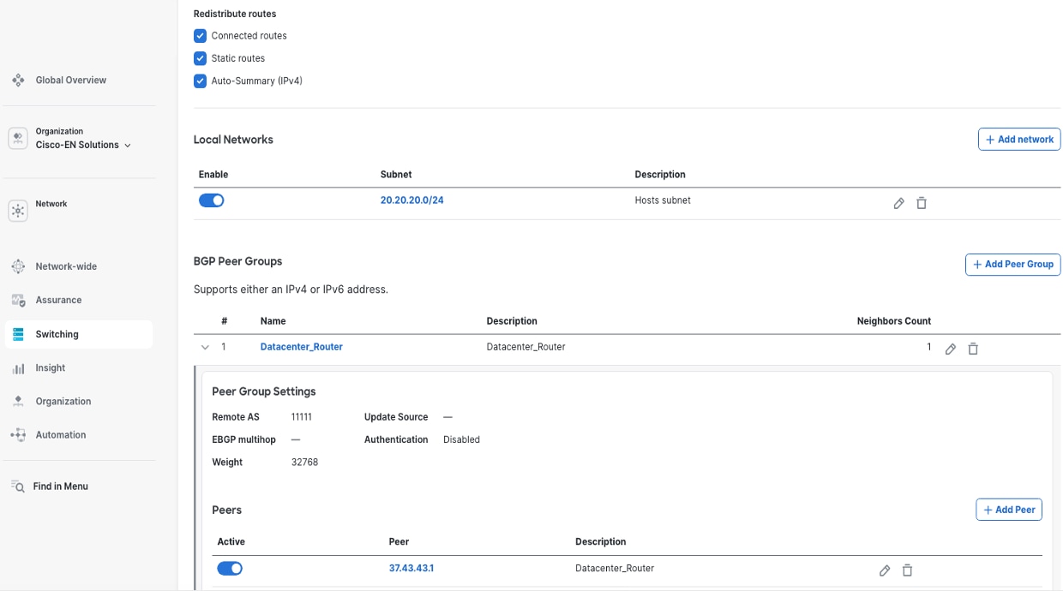Delete the Datacenter_Router peer group
Screen dimensions: 1063x591
coord(973,348)
